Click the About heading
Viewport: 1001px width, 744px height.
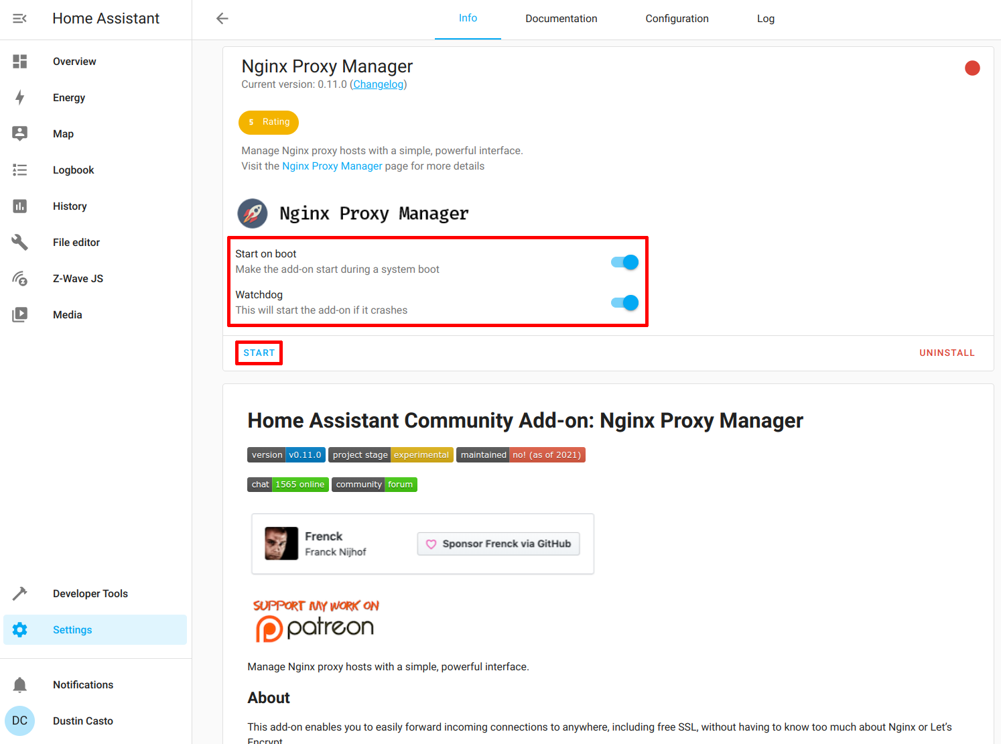(x=269, y=698)
